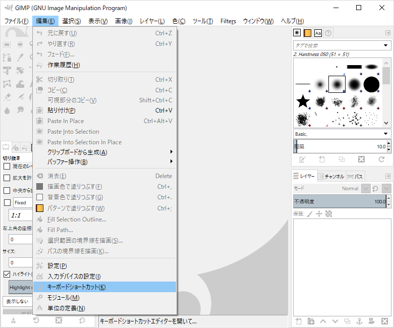Screen dimensions: 394x328
Task: Increase the 間隔 spacing value stepper
Action: (389, 143)
